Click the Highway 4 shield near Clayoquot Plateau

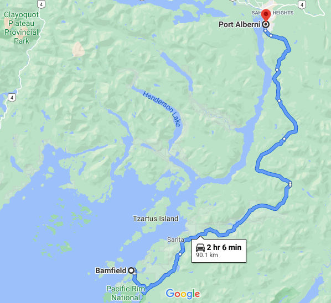click(12, 98)
